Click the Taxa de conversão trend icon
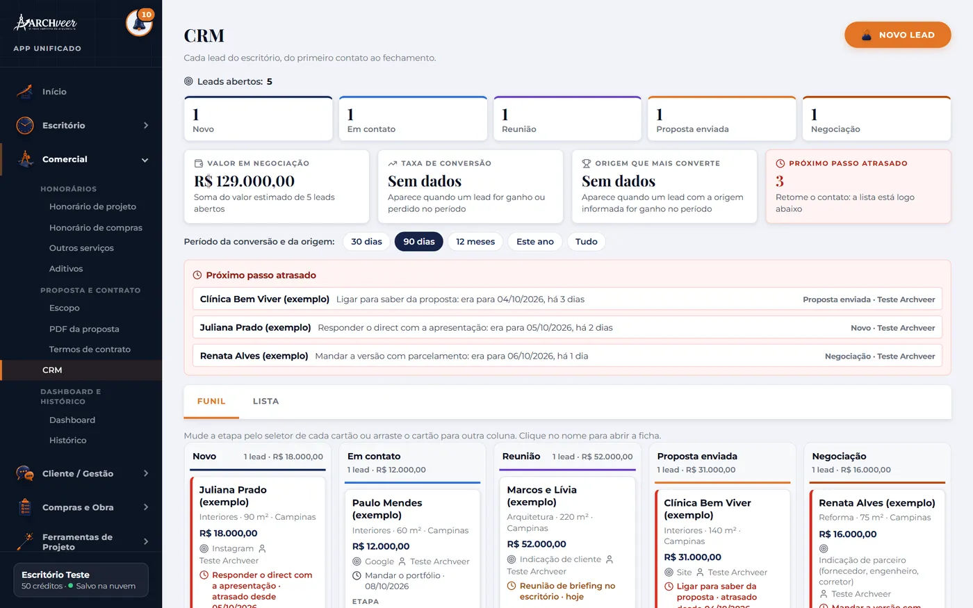This screenshot has width=973, height=608. (393, 163)
